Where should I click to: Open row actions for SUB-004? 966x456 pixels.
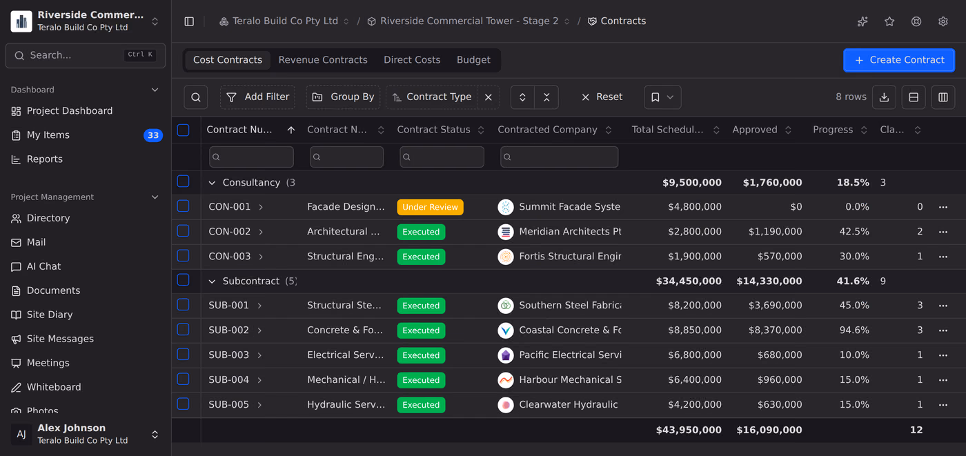pos(943,380)
